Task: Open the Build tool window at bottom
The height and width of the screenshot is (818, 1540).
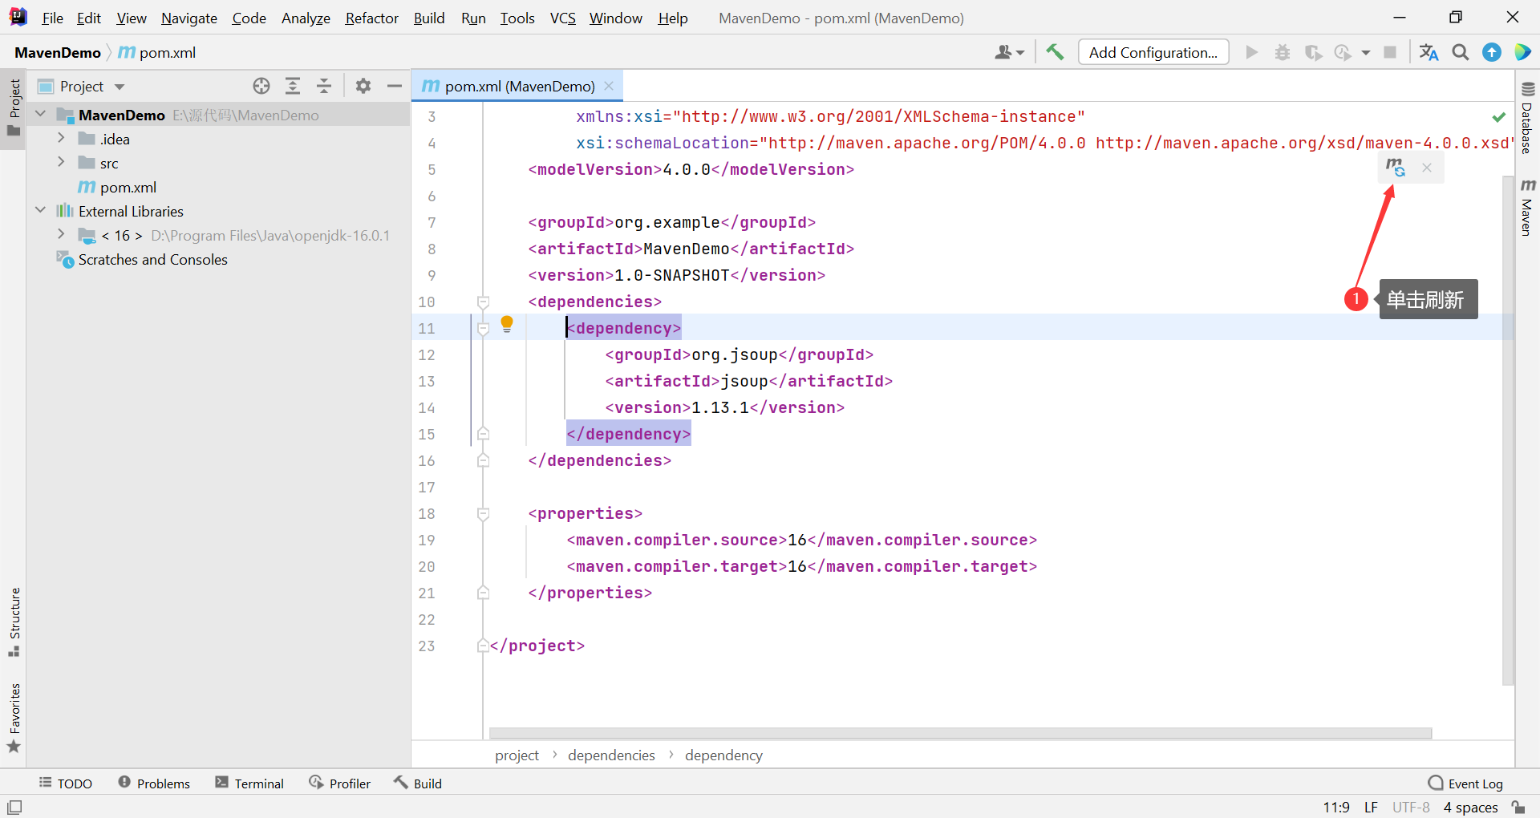Action: pos(418,784)
